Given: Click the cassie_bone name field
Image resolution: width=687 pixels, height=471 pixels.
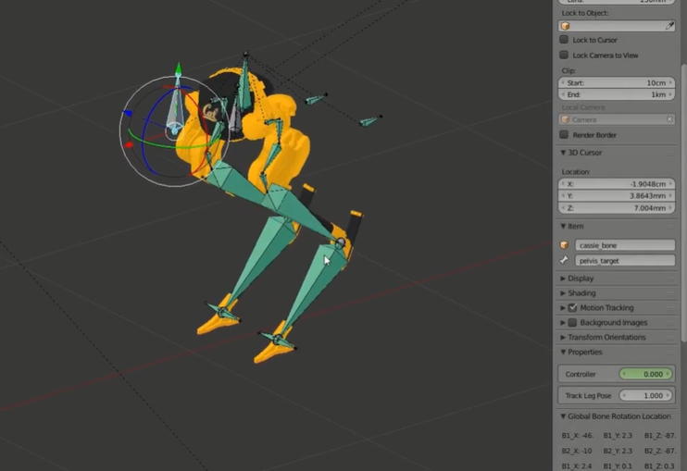Looking at the screenshot, I should 624,245.
